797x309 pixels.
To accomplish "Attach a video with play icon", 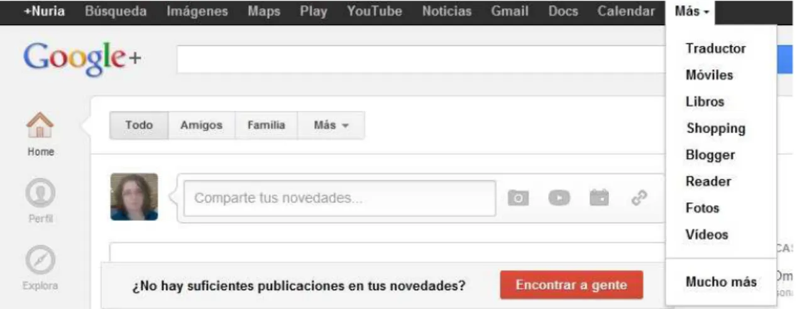I will point(559,198).
